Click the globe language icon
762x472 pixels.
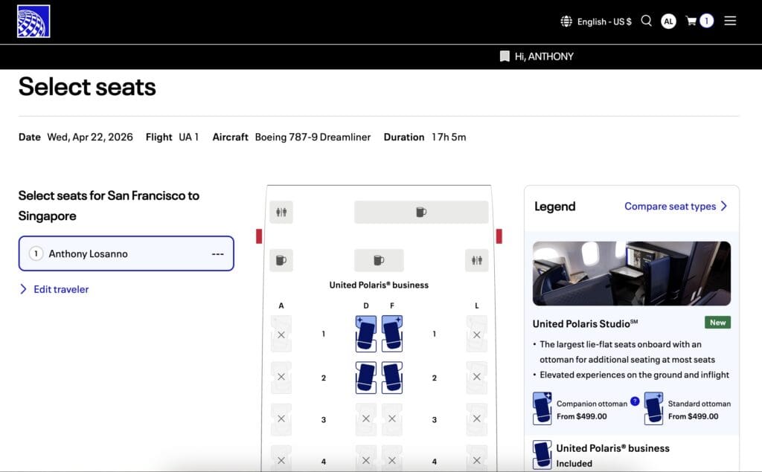pyautogui.click(x=566, y=22)
